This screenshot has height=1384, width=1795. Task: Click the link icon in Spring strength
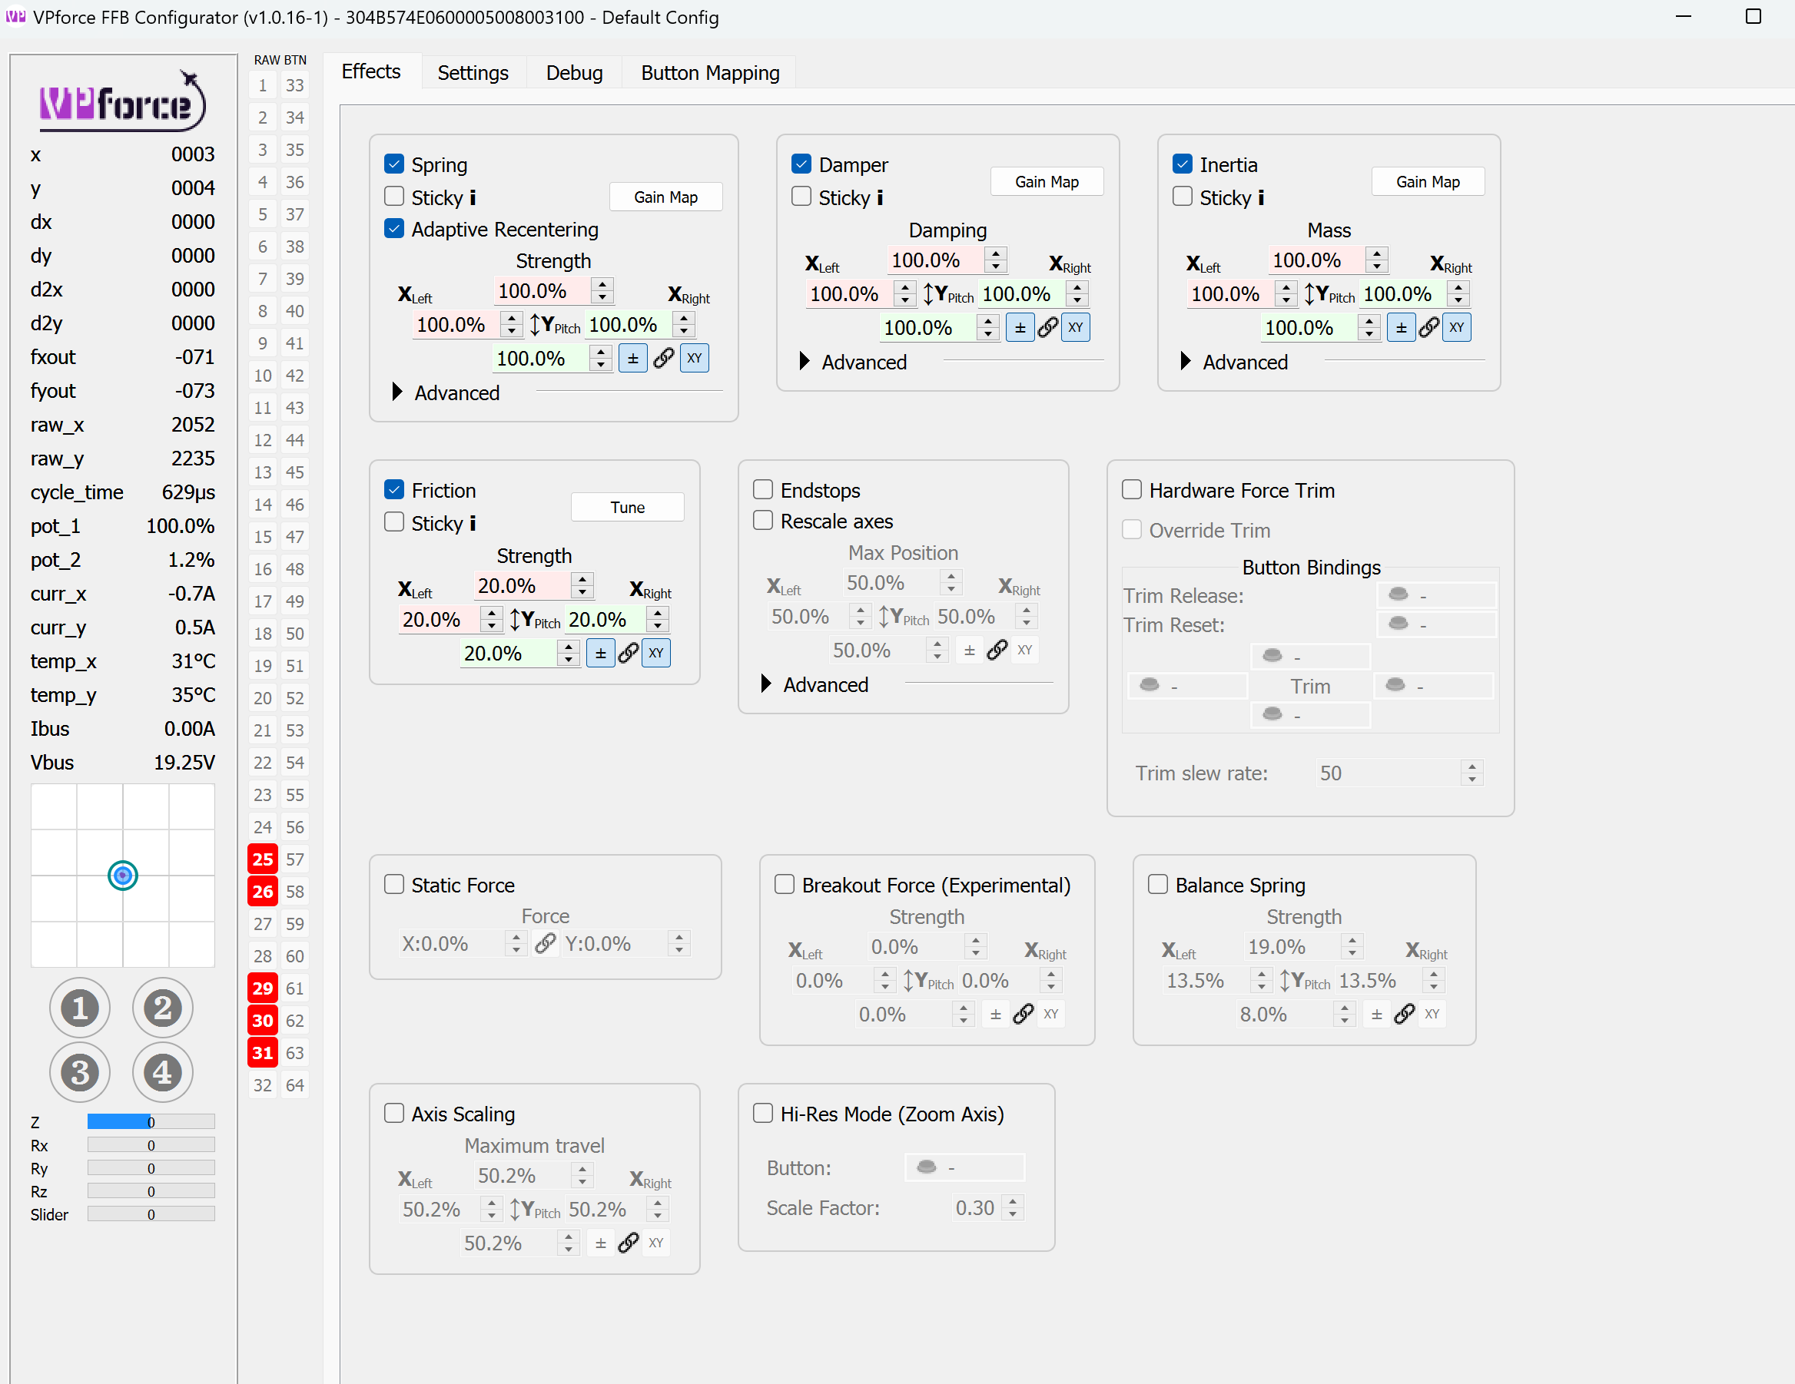pyautogui.click(x=663, y=358)
